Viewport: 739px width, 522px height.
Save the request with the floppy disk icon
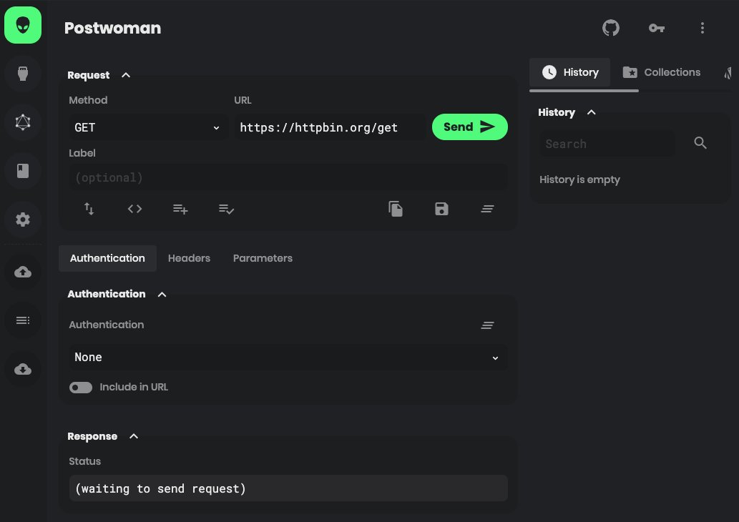pos(441,209)
